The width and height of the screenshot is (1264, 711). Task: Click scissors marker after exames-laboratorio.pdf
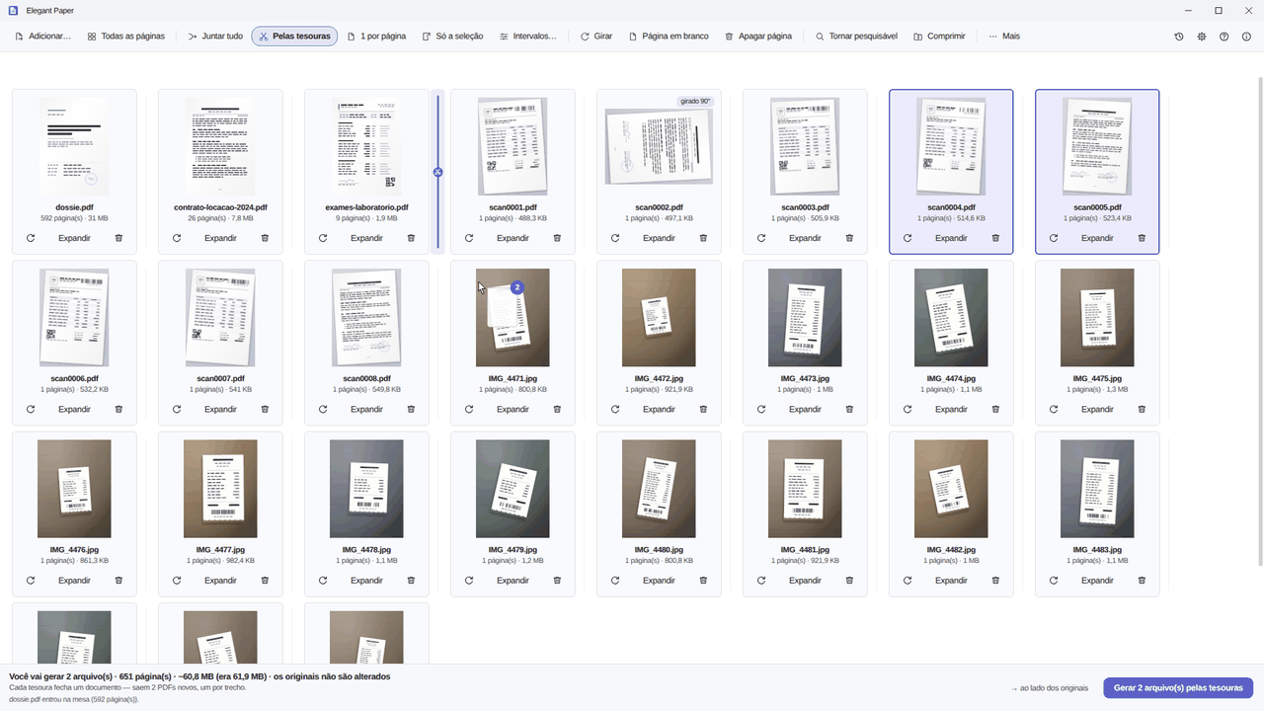point(437,172)
